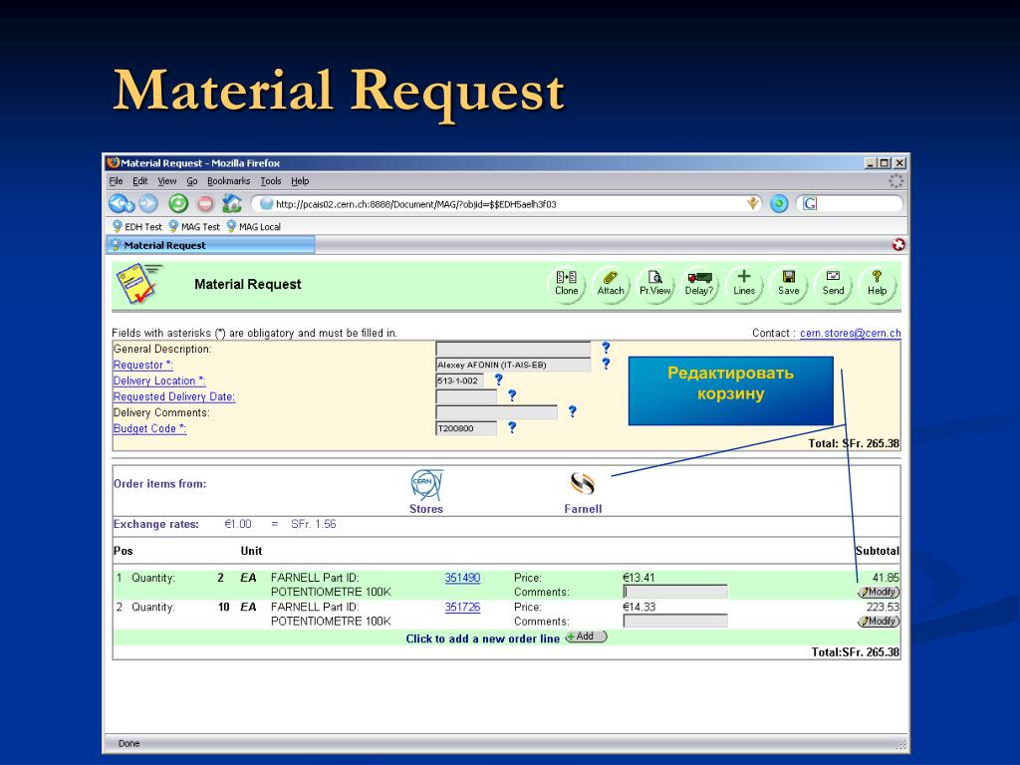The image size is (1020, 765).
Task: Open help for Requestor field
Action: tap(606, 363)
